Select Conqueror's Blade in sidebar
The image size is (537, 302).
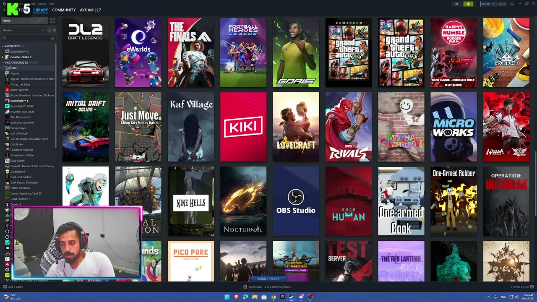[22, 155]
